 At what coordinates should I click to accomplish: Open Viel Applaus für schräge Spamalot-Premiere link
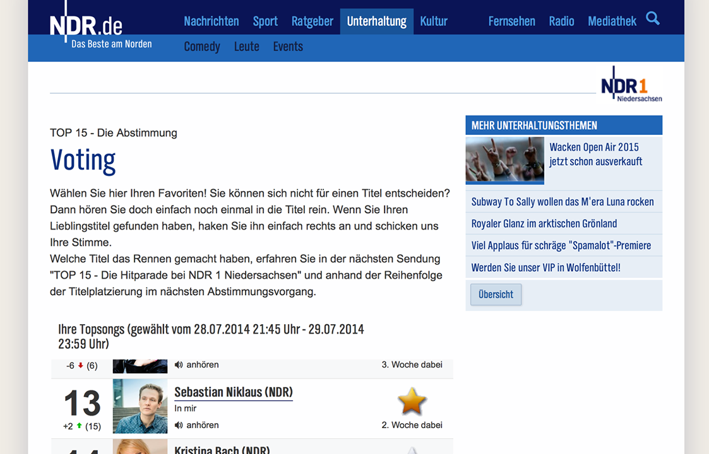coord(561,245)
